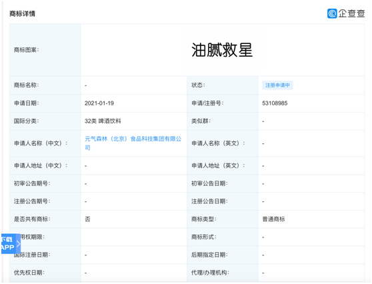Viewport: 372px width, 284px height.
Task: Click the 初审公告日期 label
Action: click(209, 183)
